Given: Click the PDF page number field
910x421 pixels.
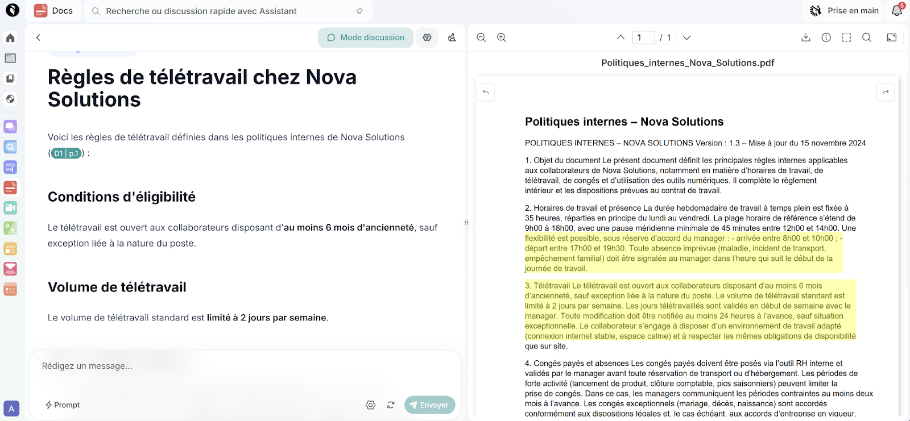Looking at the screenshot, I should click(643, 37).
